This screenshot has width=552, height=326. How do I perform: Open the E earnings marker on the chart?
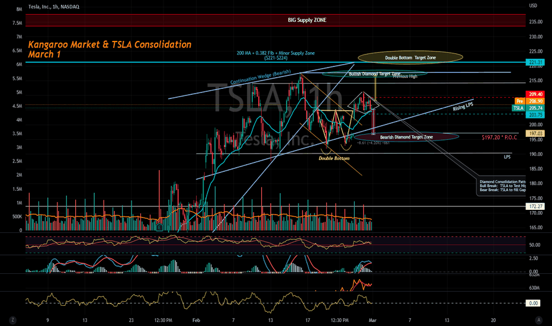click(159, 228)
